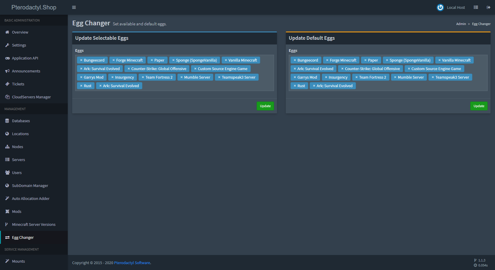Open the Selectable Eggs multi-select field

pyautogui.click(x=206, y=86)
